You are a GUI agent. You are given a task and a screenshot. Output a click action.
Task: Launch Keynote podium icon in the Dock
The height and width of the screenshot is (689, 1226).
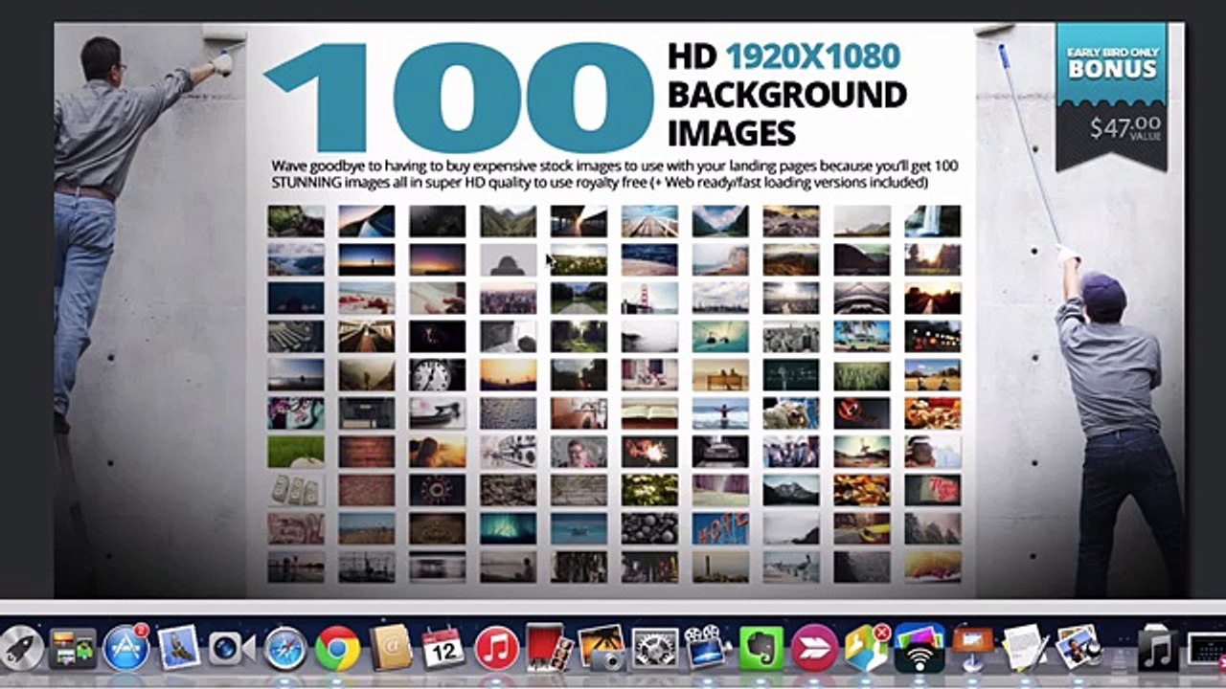[972, 648]
